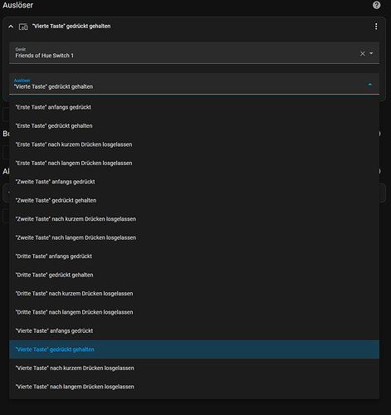Close the Auslöser dropdown with up arrow

tap(370, 84)
